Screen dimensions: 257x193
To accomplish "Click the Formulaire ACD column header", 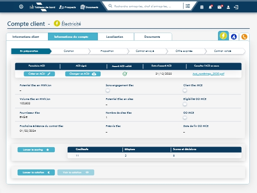I will [37, 66].
